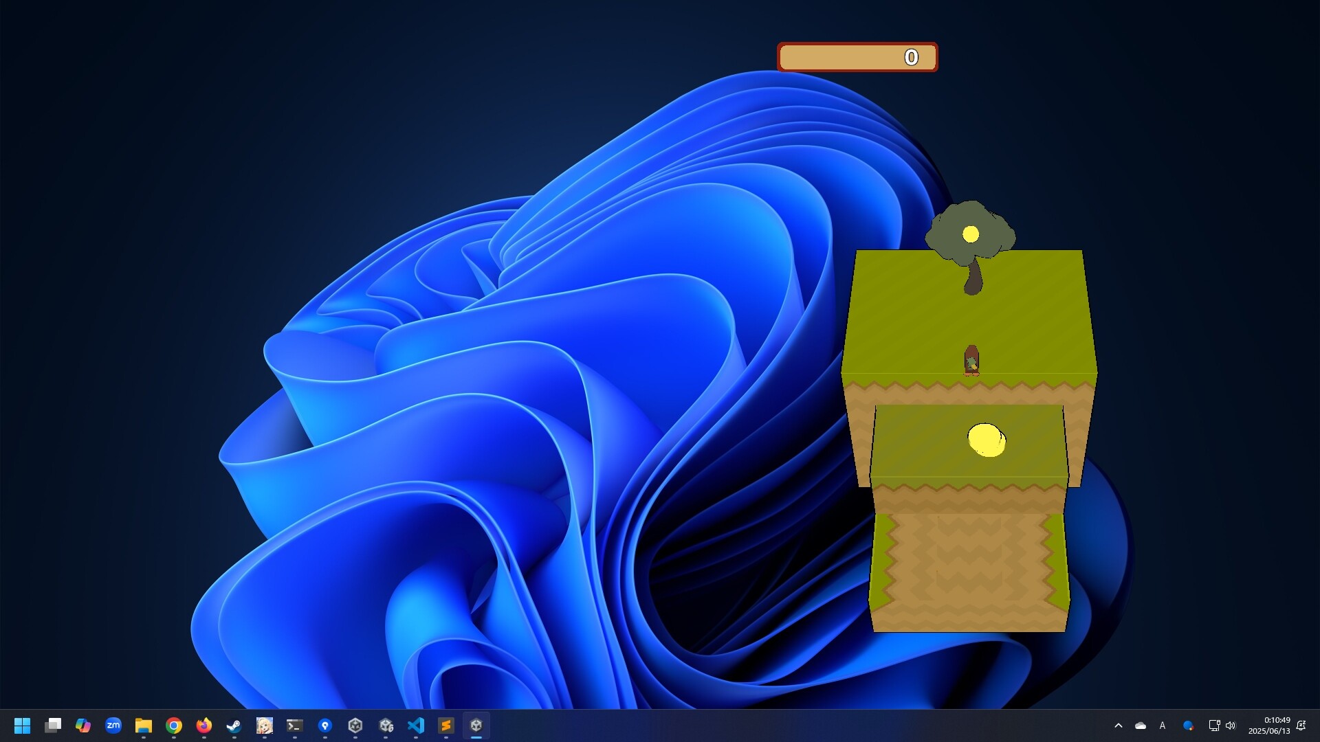Start Zoom from the taskbar
This screenshot has height=742, width=1320.
point(113,725)
